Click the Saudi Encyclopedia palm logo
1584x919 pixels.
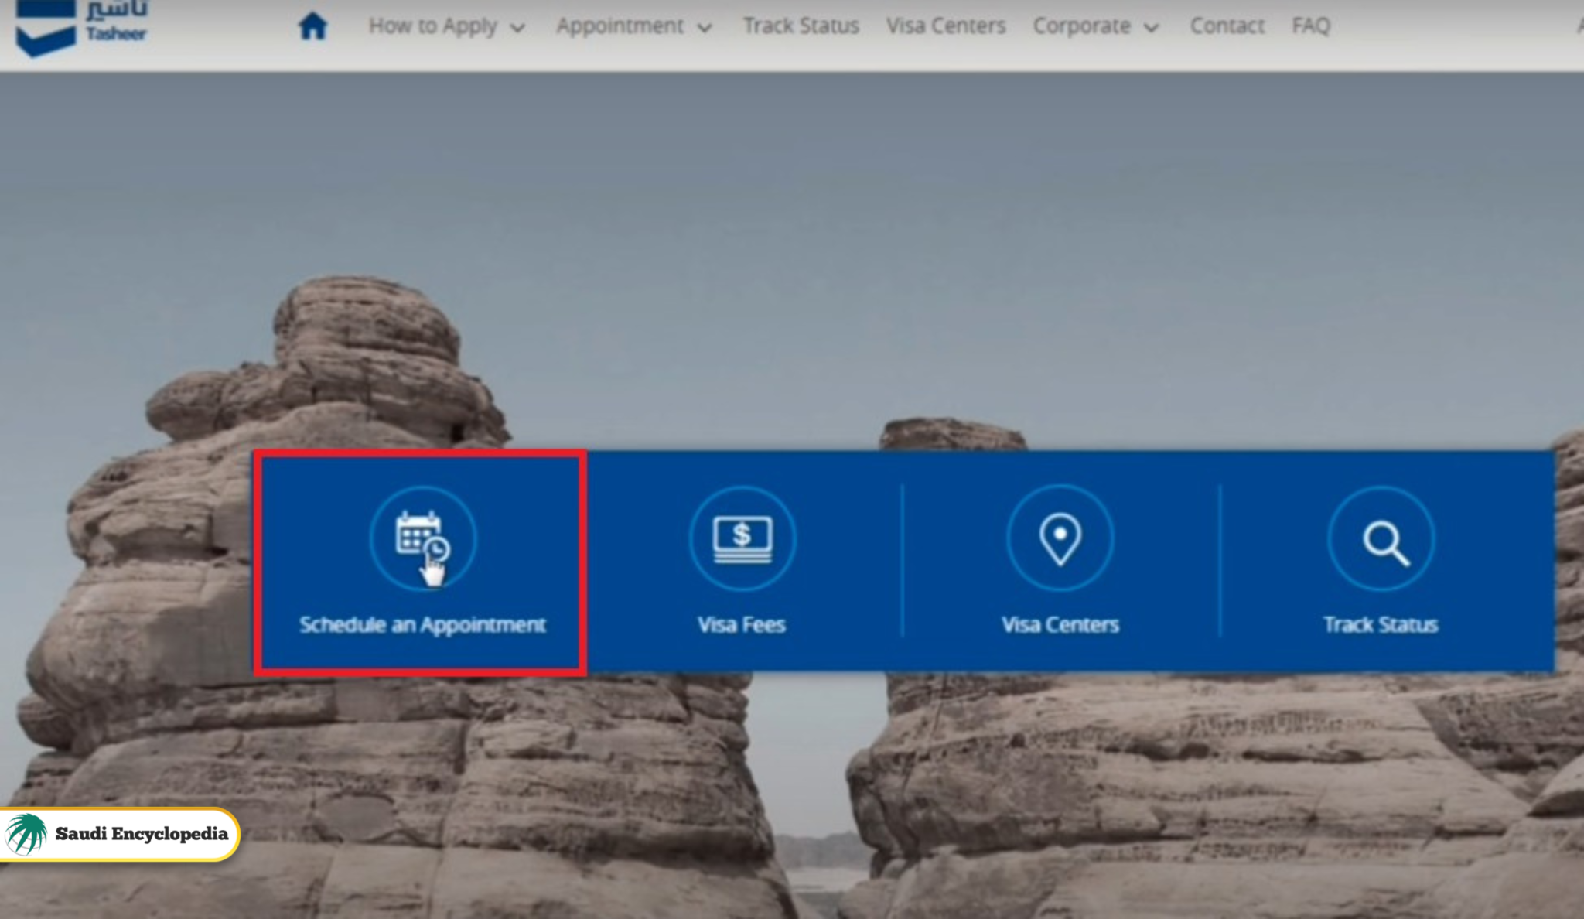(27, 834)
